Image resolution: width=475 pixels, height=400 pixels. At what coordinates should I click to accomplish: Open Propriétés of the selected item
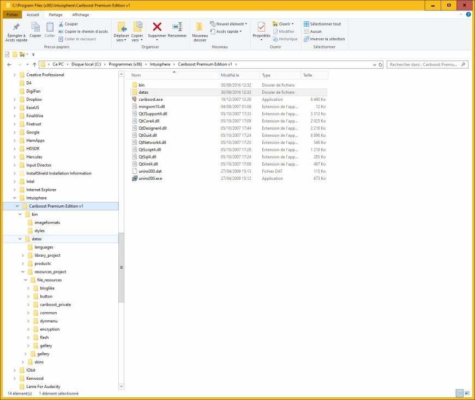261,31
